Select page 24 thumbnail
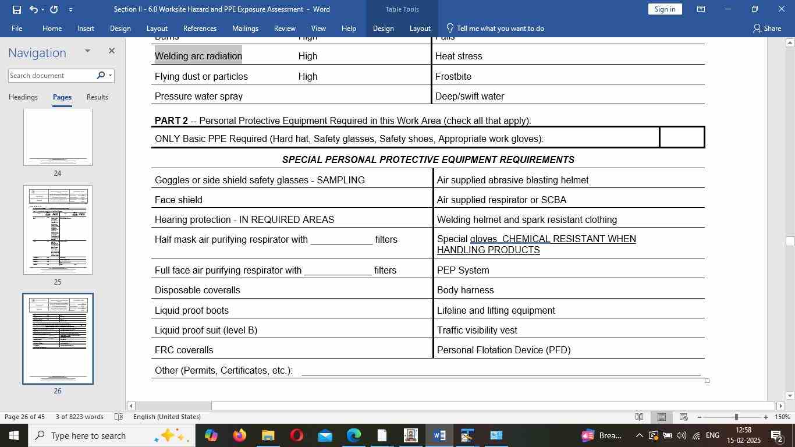This screenshot has width=795, height=447. [x=58, y=138]
